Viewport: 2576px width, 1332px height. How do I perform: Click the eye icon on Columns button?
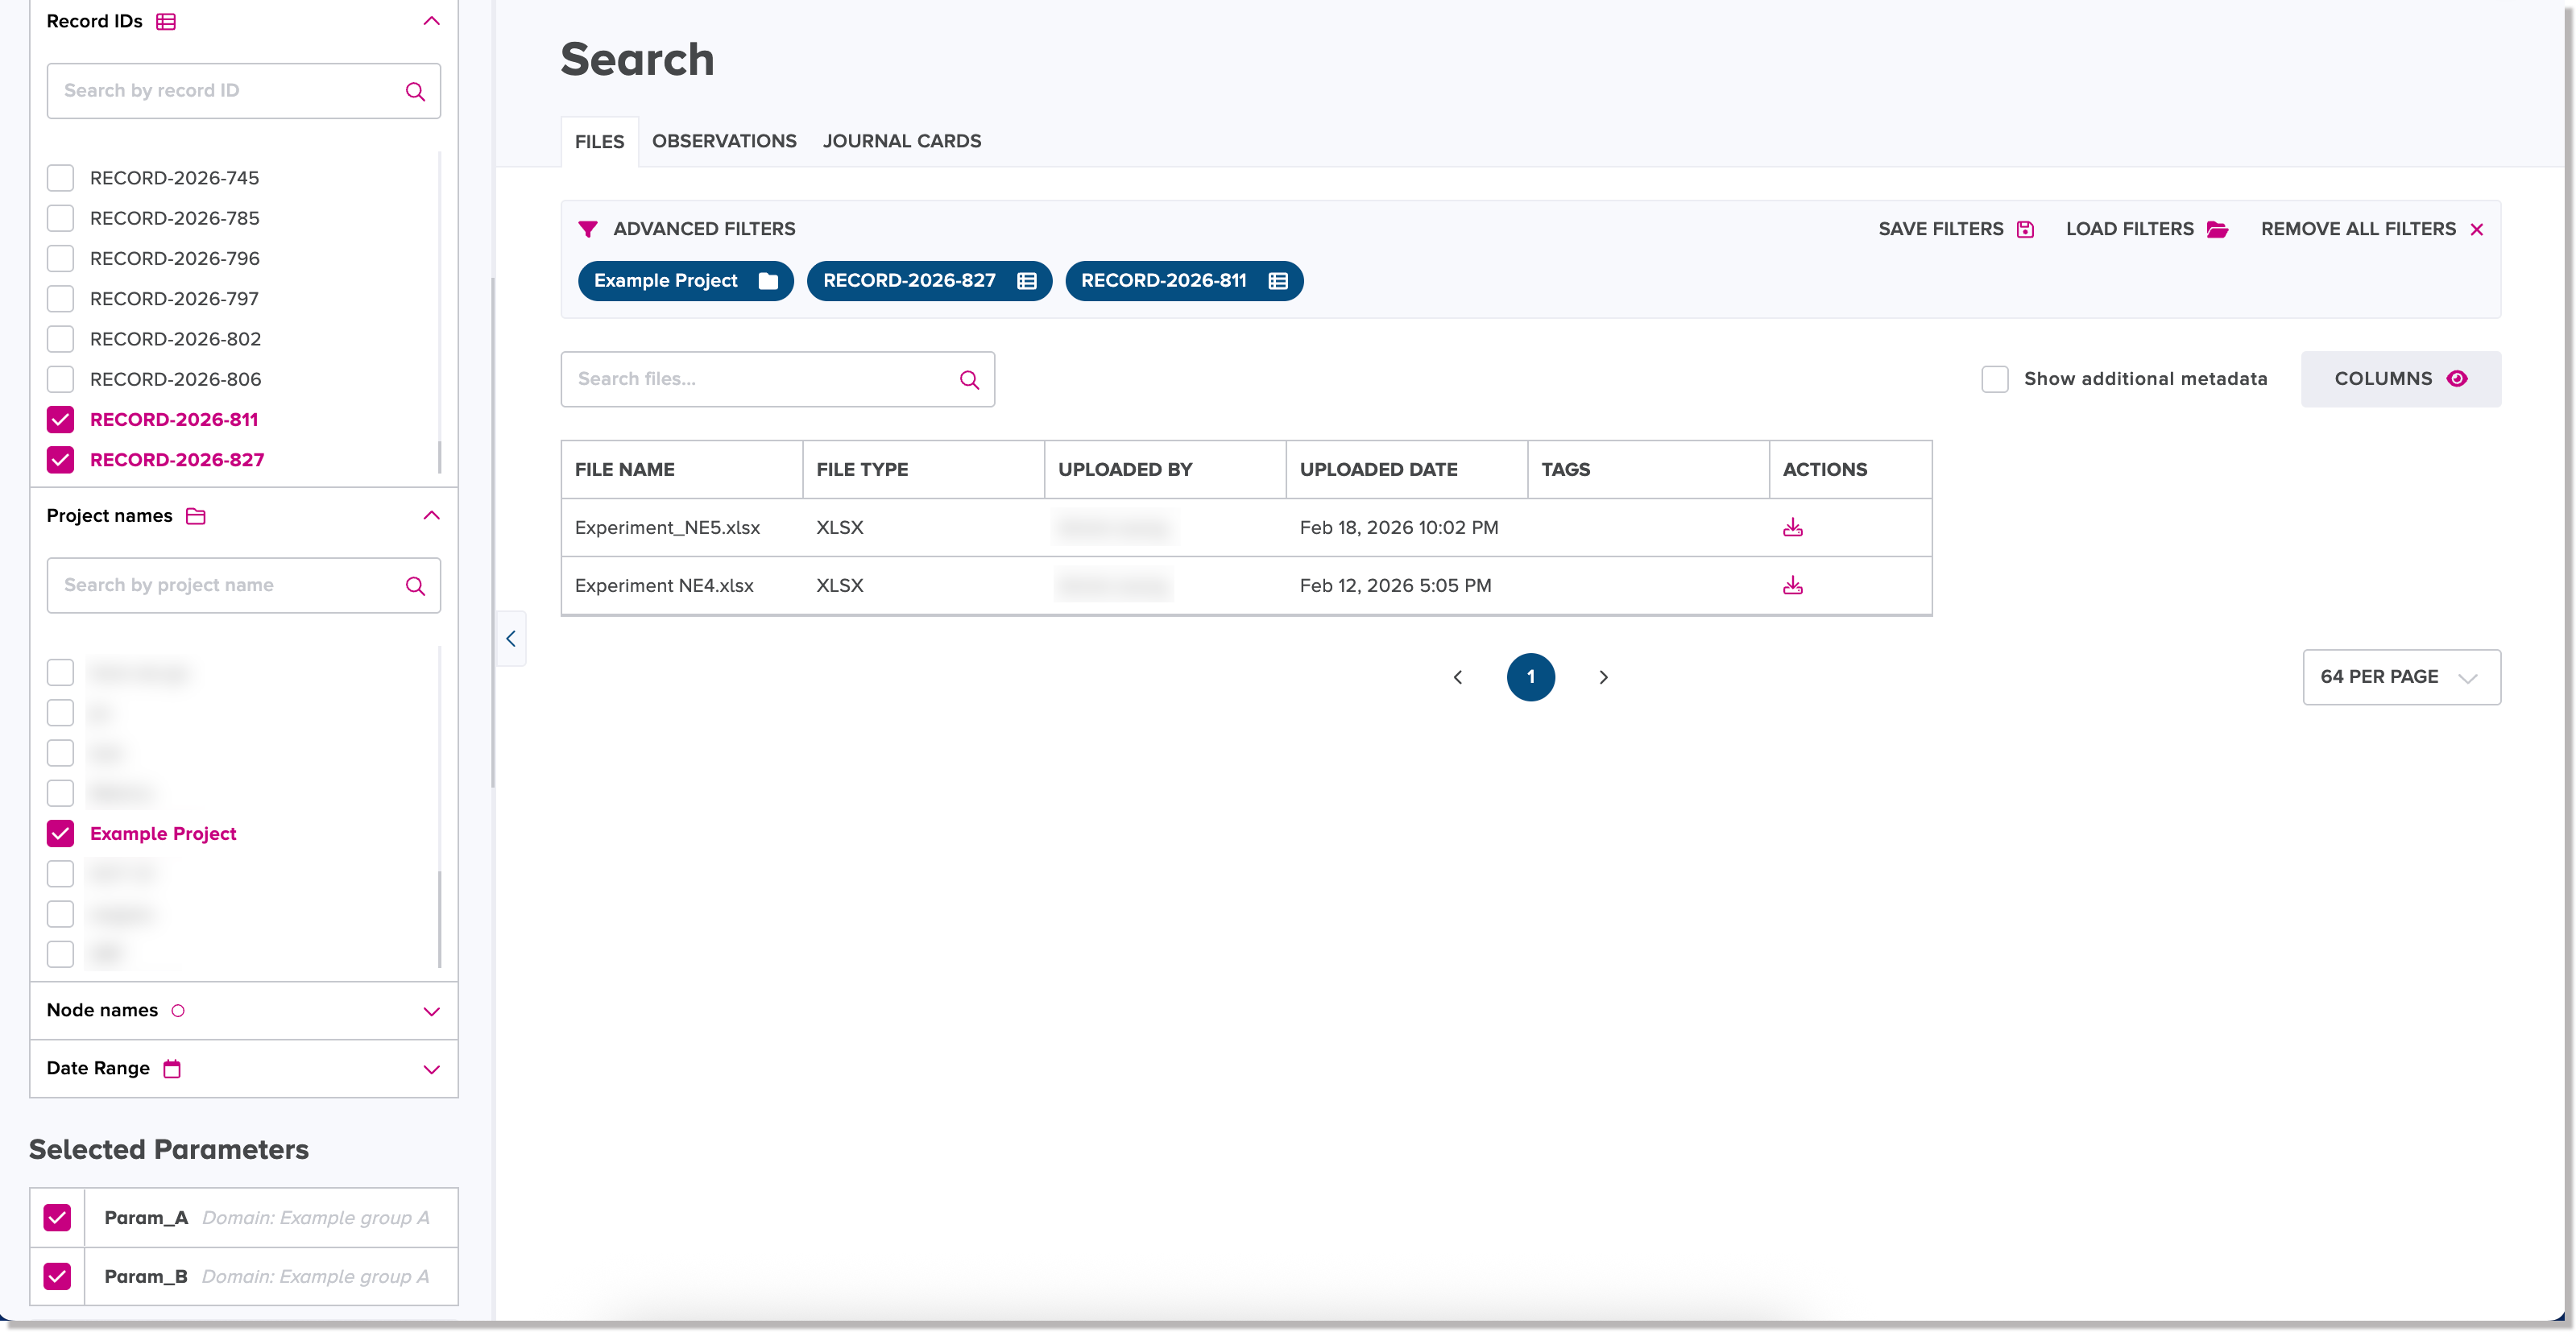tap(2457, 379)
